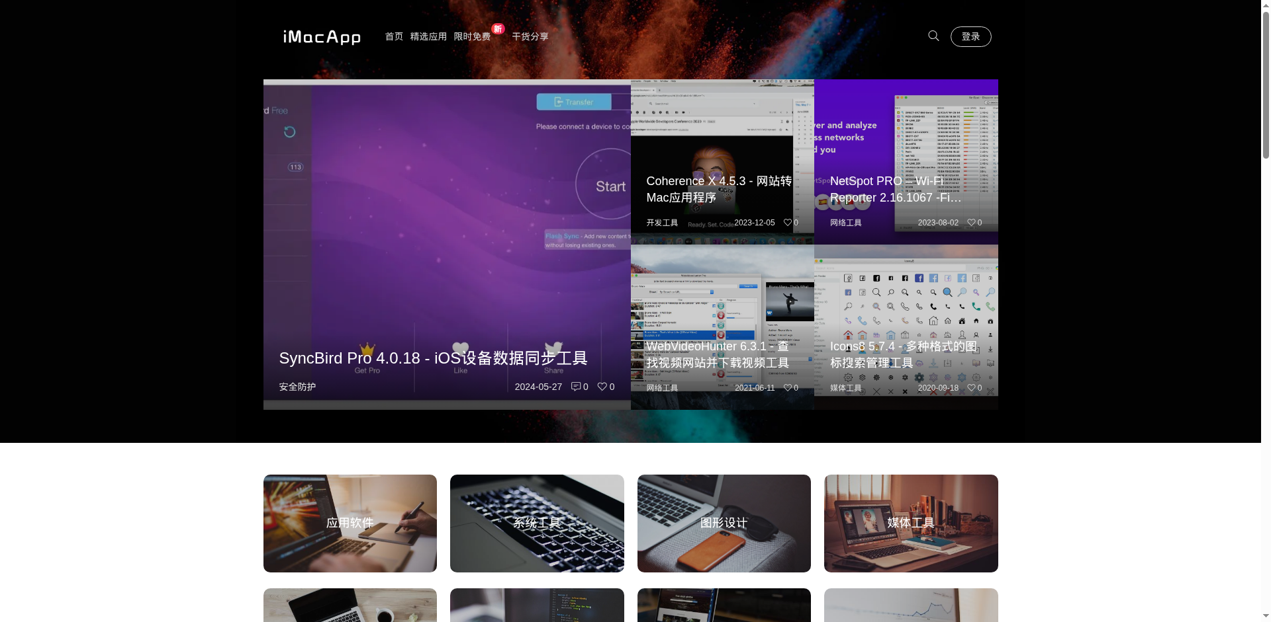Open the 首页 menu item
The image size is (1271, 622).
pyautogui.click(x=394, y=36)
